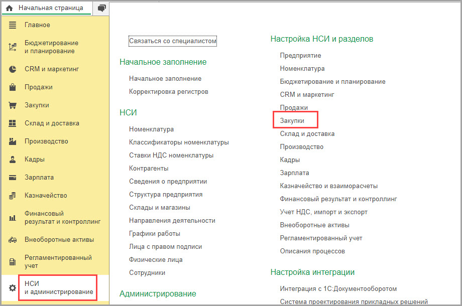Open the Контрагенты list
462x306 pixels.
coord(149,169)
